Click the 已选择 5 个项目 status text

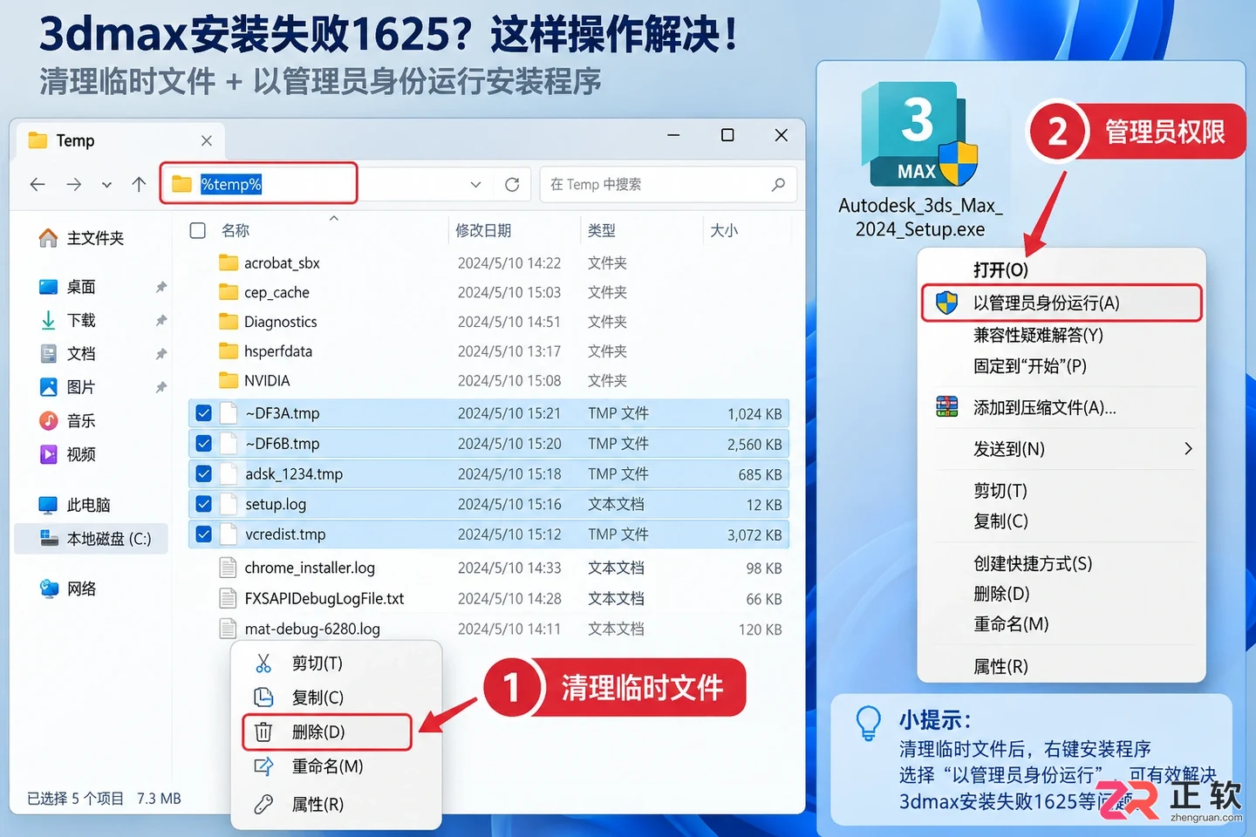coord(75,799)
